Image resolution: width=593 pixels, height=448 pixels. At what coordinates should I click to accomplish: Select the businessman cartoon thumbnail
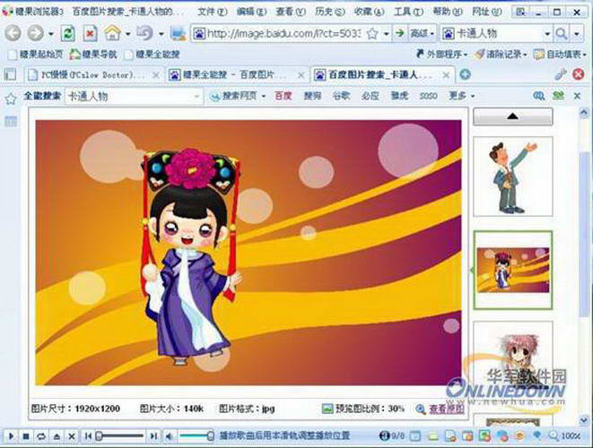[513, 177]
